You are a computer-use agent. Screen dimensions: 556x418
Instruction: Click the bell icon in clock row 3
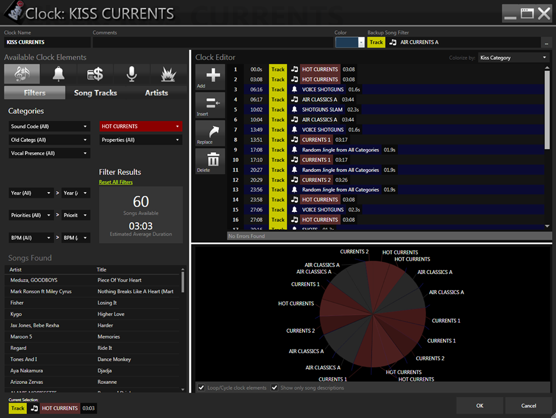click(294, 89)
